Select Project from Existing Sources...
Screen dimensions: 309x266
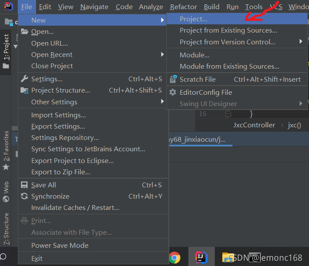point(237,30)
